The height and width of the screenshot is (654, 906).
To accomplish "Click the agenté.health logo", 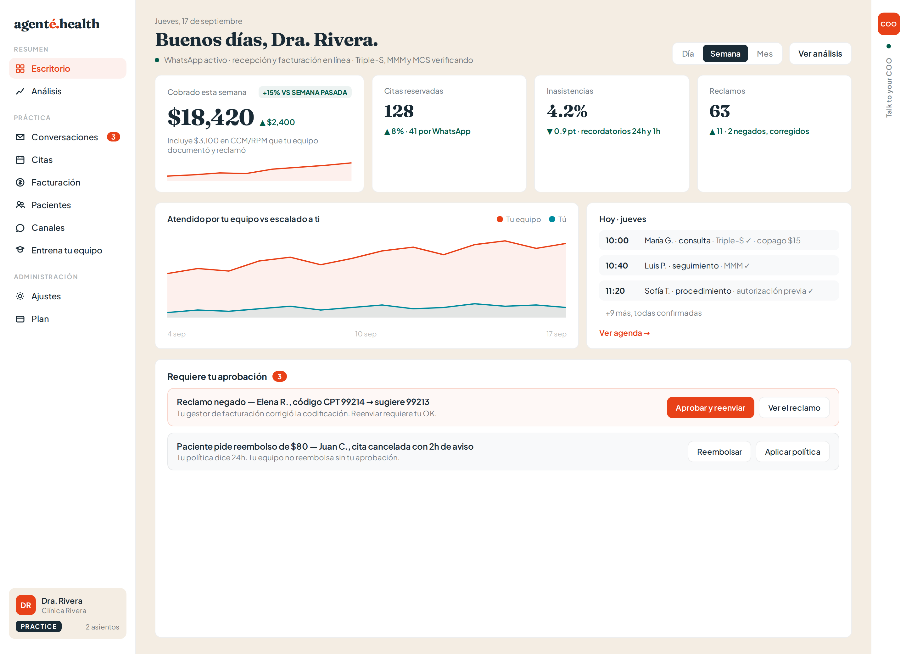I will (x=57, y=24).
